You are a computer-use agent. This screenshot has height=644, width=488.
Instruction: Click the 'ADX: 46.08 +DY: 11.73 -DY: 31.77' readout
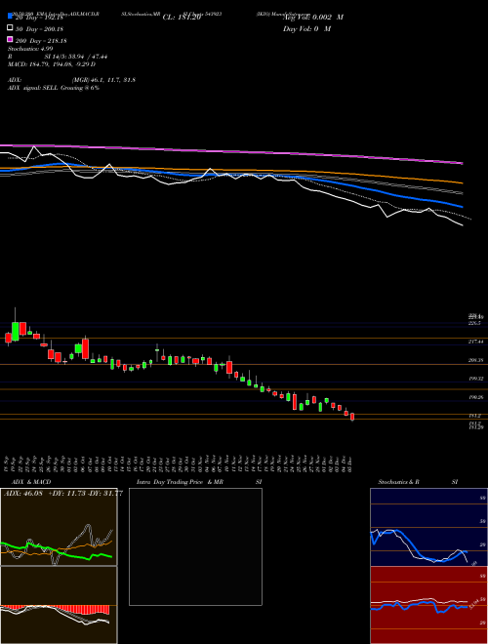pyautogui.click(x=62, y=494)
